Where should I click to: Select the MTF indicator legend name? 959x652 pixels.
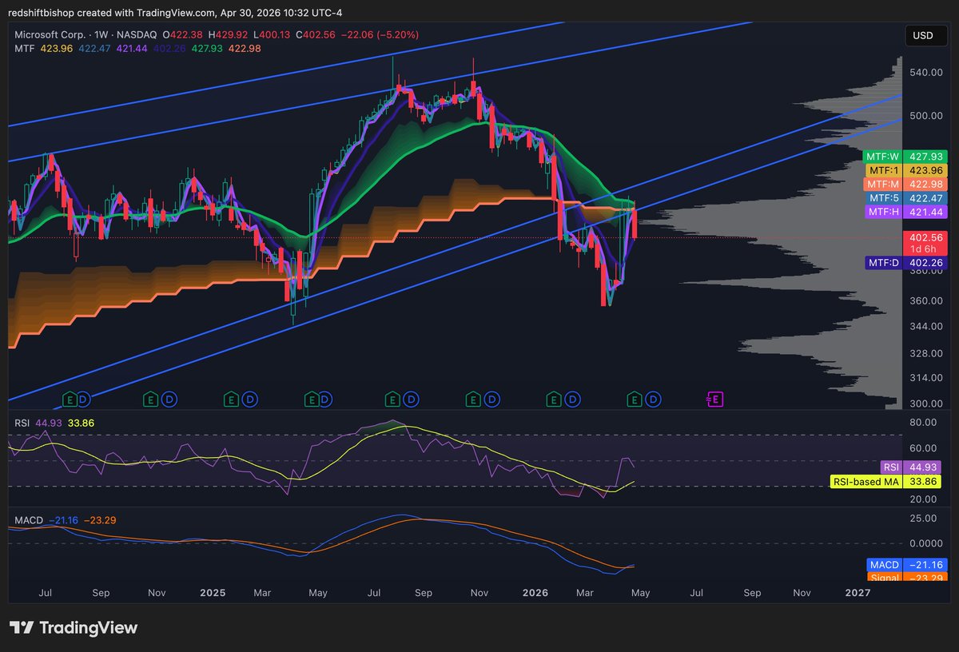pyautogui.click(x=25, y=49)
